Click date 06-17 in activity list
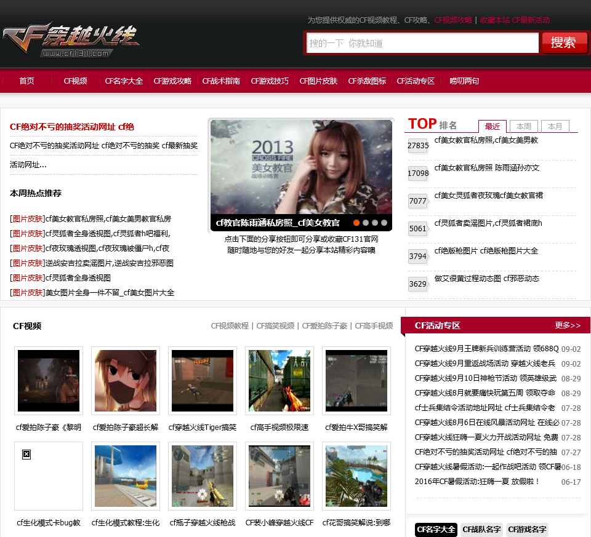Viewport: 591px width, 537px height. click(571, 482)
